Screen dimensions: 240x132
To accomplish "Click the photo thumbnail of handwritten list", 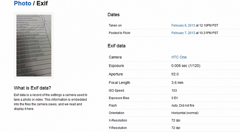I will [34, 46].
